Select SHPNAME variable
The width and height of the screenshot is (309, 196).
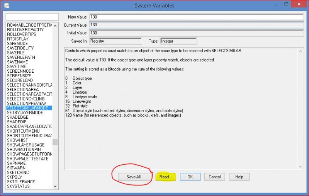tap(16, 164)
